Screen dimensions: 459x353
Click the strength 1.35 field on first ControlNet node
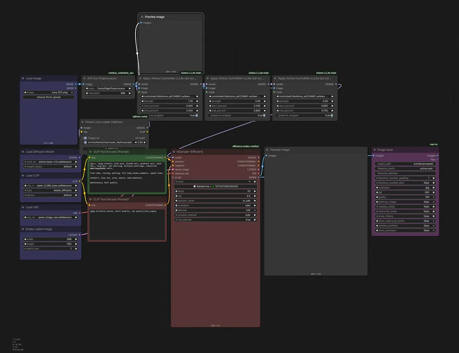169,101
